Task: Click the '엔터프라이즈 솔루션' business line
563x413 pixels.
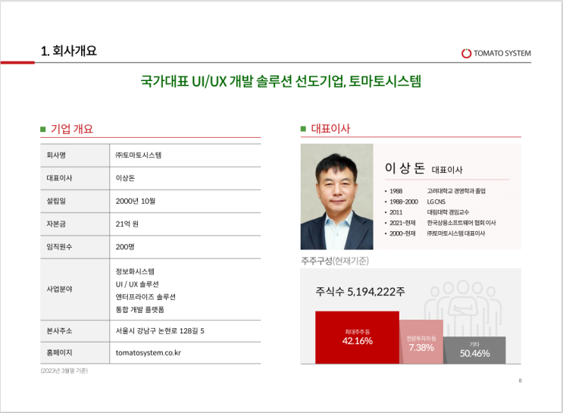Action: (x=145, y=297)
